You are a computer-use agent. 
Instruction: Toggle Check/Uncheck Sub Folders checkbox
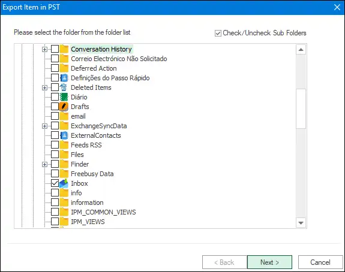click(x=218, y=33)
